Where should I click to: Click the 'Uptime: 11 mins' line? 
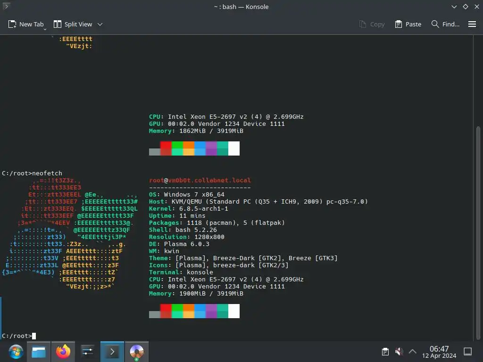tap(177, 216)
